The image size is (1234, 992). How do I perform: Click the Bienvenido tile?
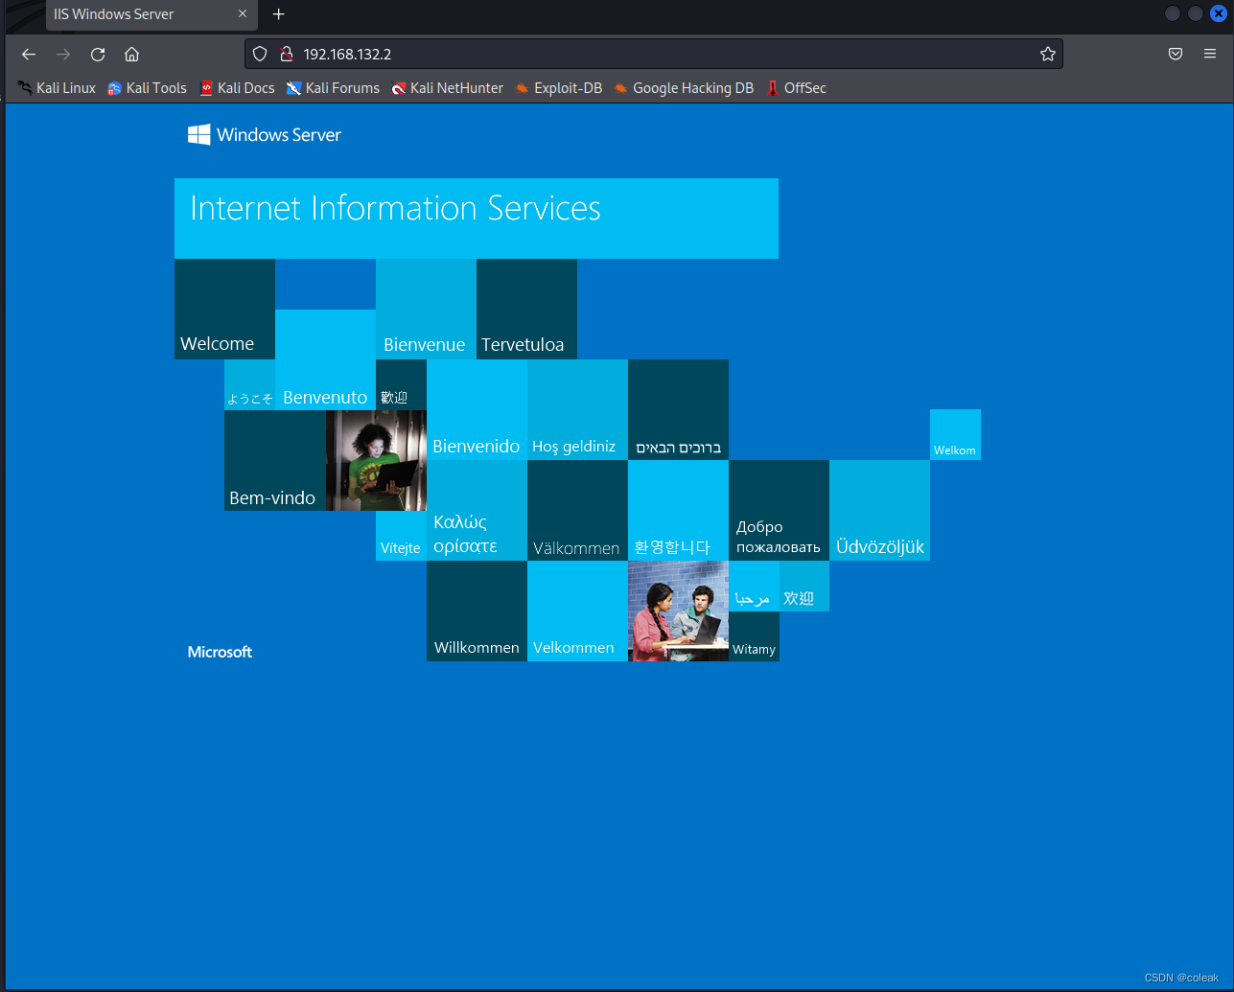[x=477, y=409]
